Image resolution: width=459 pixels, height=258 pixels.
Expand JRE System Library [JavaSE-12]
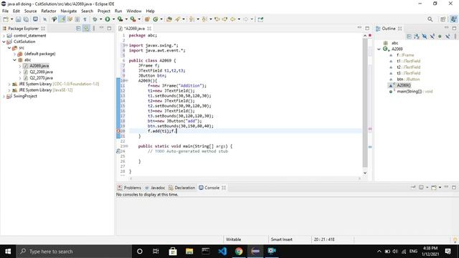click(x=9, y=90)
